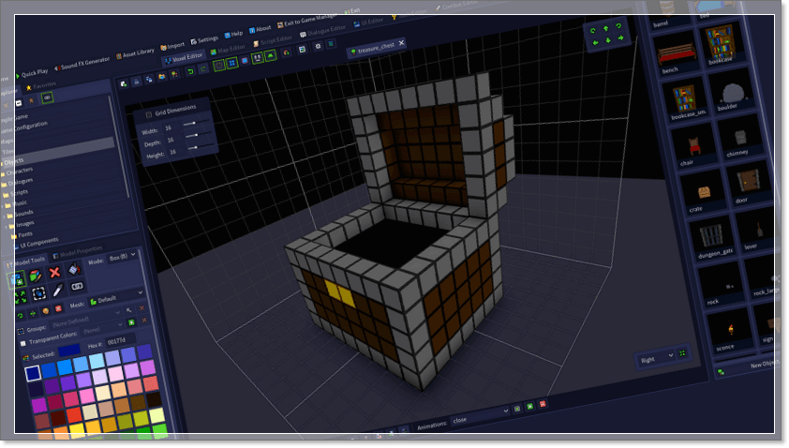This screenshot has width=789, height=448.
Task: Open the Model Properties tab
Action: tap(78, 251)
